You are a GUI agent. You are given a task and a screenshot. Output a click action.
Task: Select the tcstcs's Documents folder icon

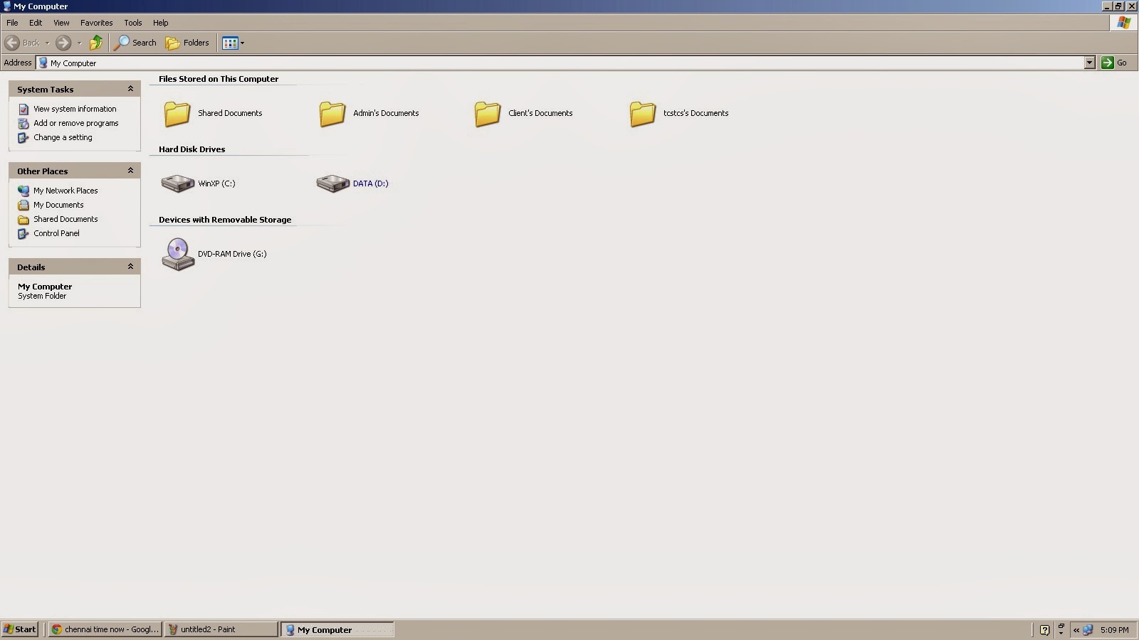point(643,113)
